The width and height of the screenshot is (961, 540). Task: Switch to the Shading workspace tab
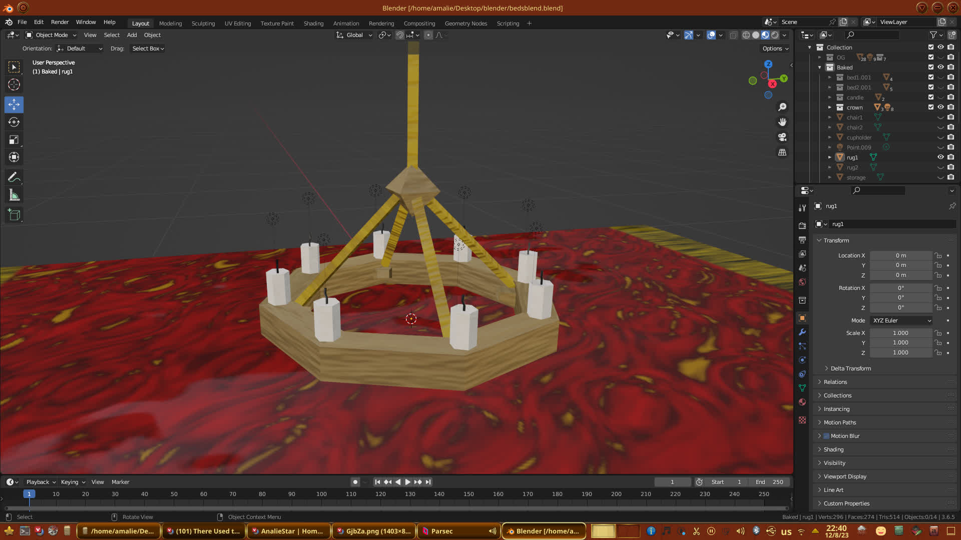[313, 23]
